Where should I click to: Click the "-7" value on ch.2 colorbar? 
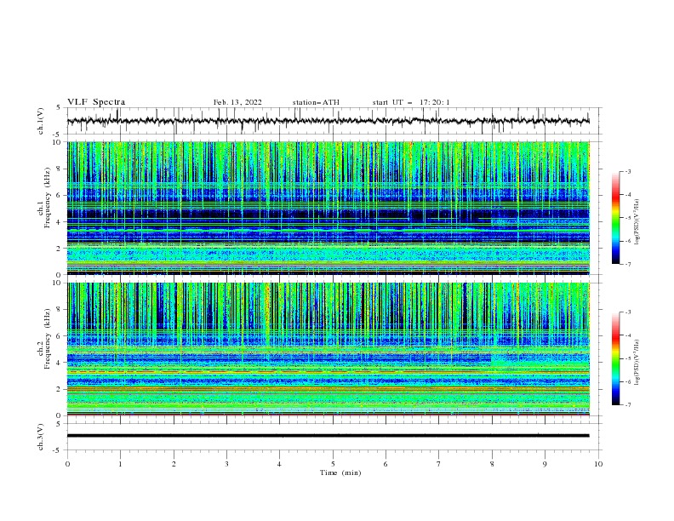[x=627, y=405]
